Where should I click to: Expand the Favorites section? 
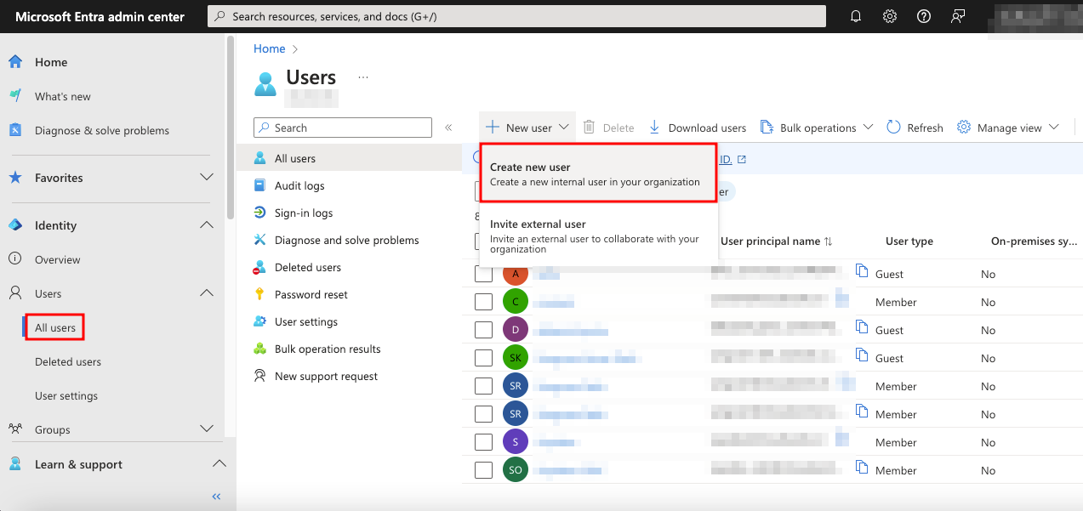point(206,178)
